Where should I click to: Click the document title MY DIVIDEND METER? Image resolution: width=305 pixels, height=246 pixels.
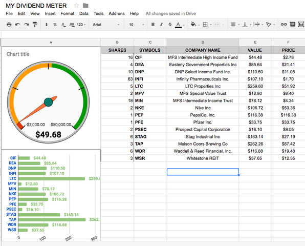[36, 6]
